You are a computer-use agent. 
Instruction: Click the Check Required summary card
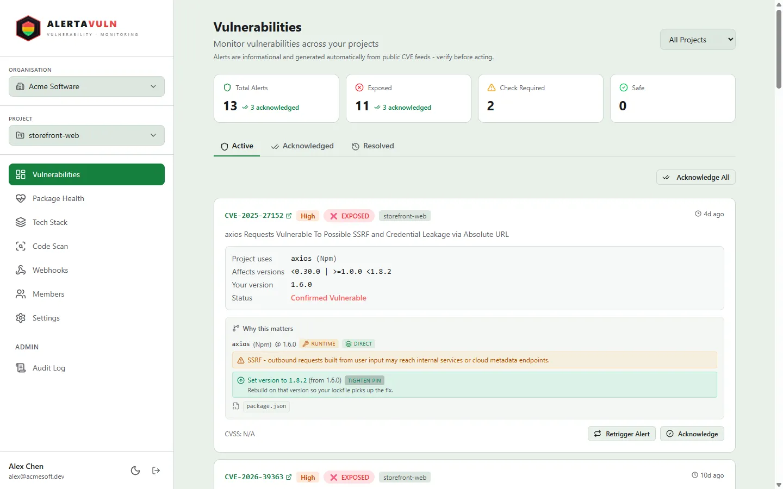[540, 98]
